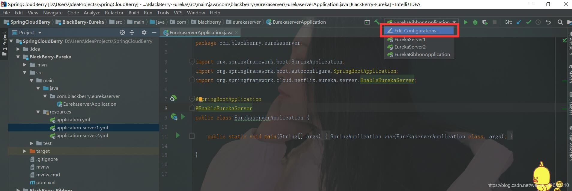The height and width of the screenshot is (191, 572).
Task: Click run gutter arrow beside main method
Action: pyautogui.click(x=177, y=136)
